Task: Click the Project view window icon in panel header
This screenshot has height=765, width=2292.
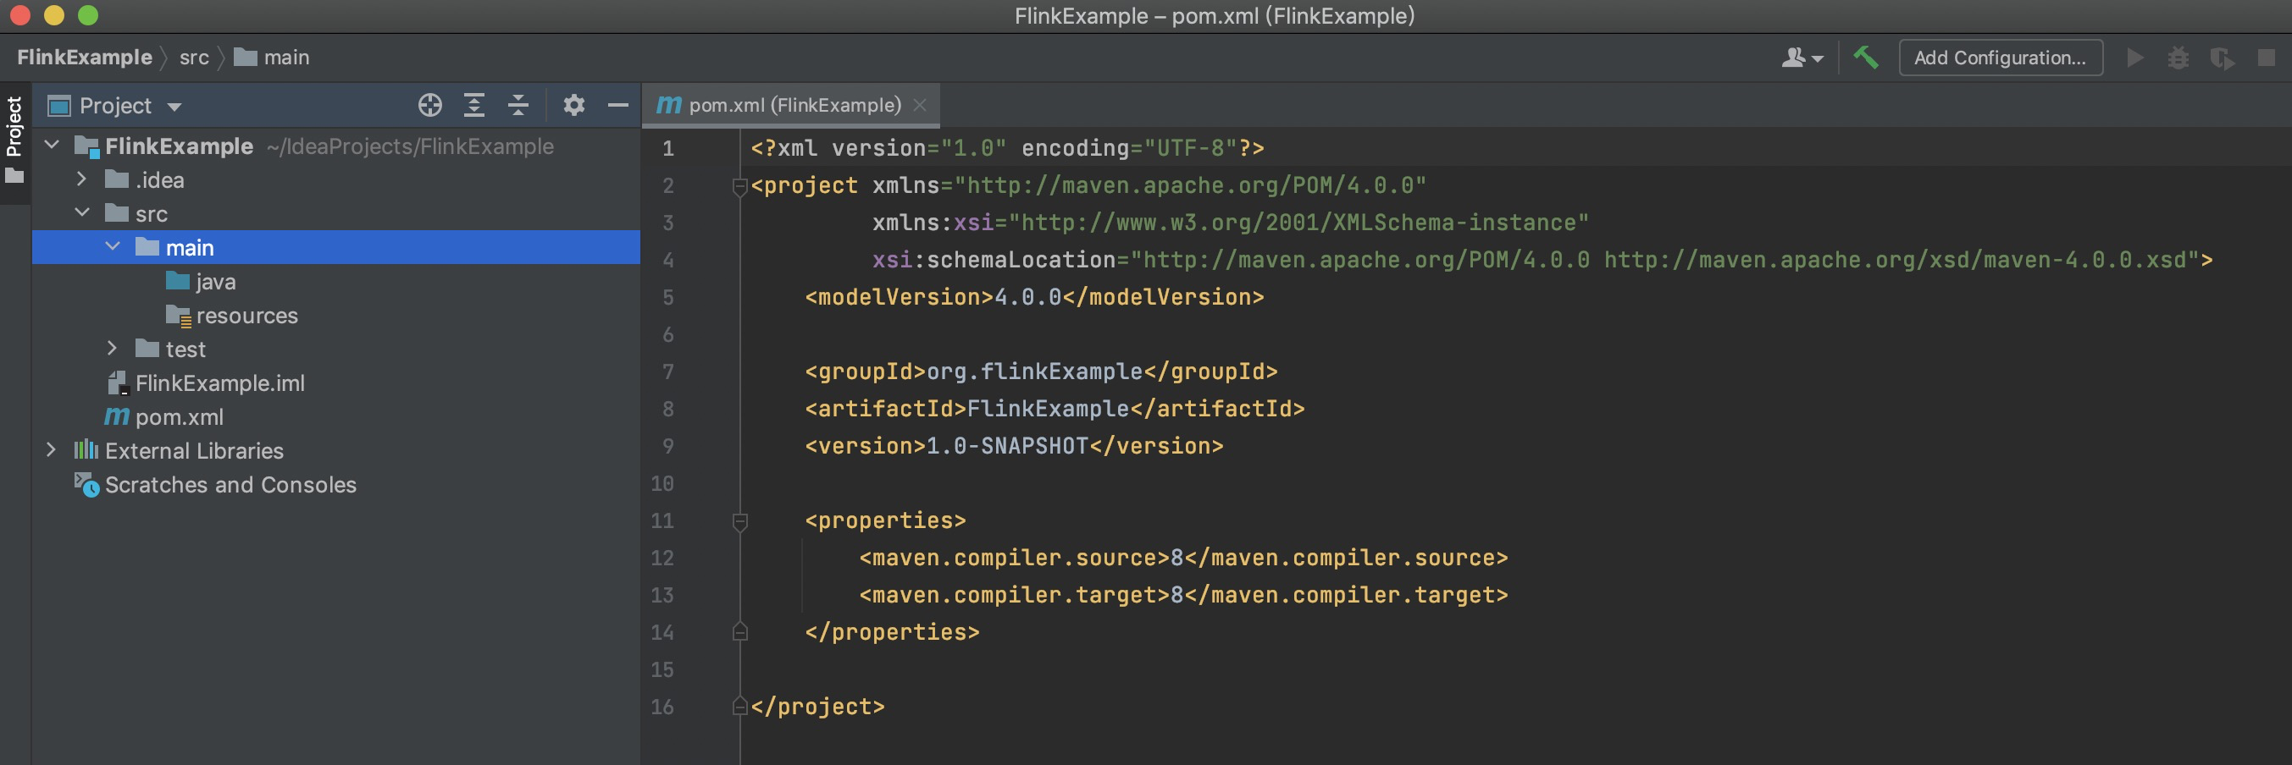Action: tap(59, 107)
